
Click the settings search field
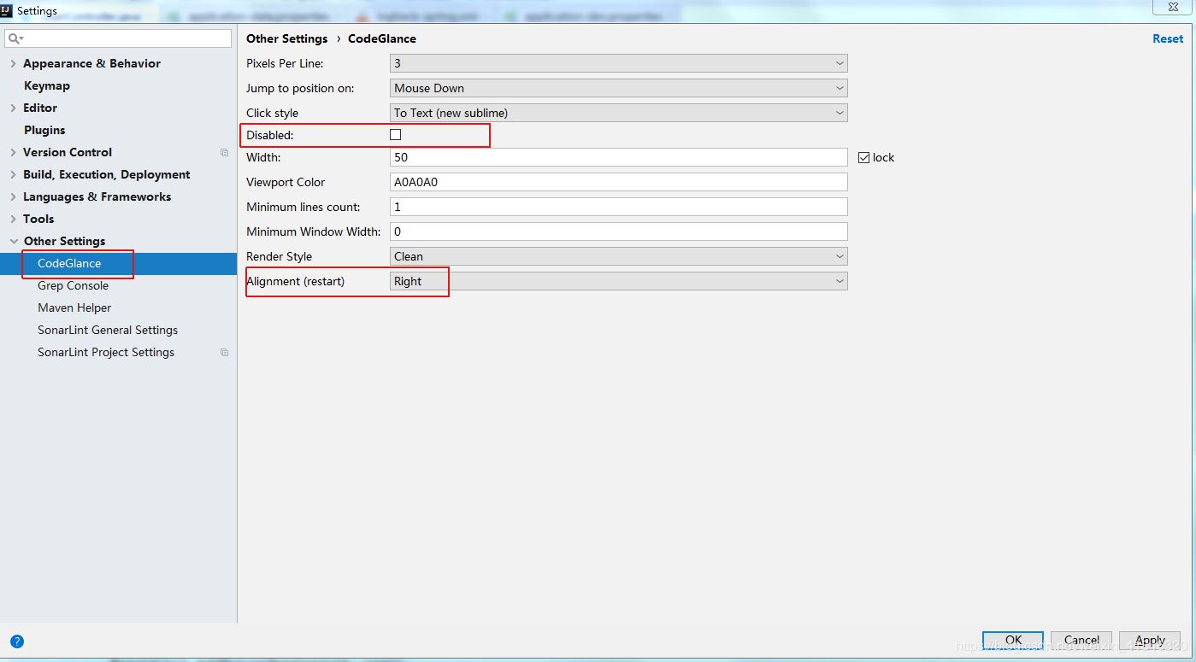118,38
